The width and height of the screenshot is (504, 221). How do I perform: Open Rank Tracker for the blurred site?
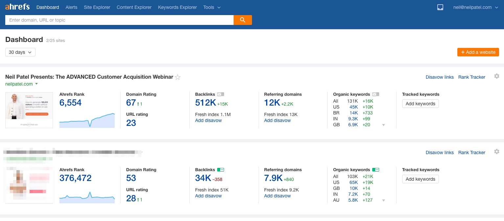click(472, 152)
